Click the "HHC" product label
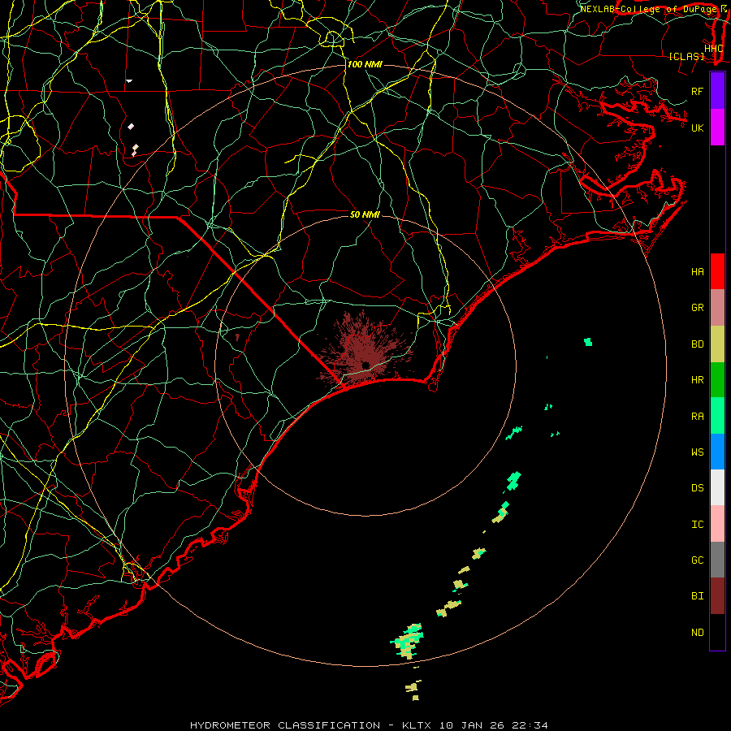 [x=714, y=49]
